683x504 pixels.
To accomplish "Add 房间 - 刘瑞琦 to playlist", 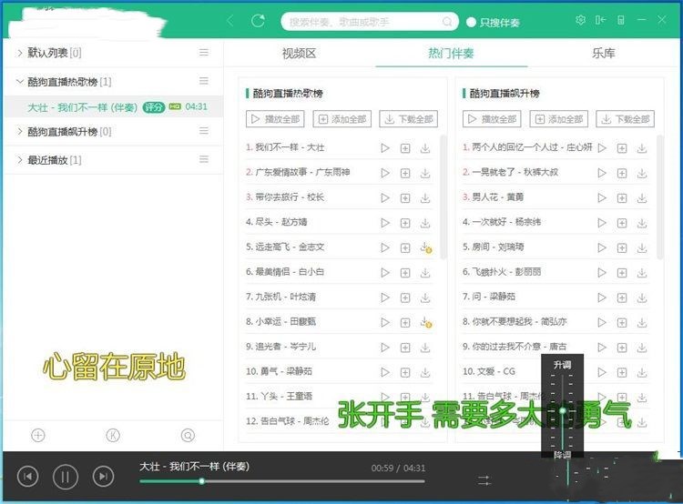I will (x=622, y=248).
